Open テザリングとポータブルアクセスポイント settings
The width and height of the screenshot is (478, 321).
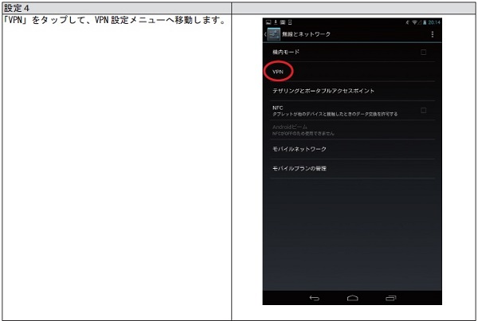[x=323, y=91]
